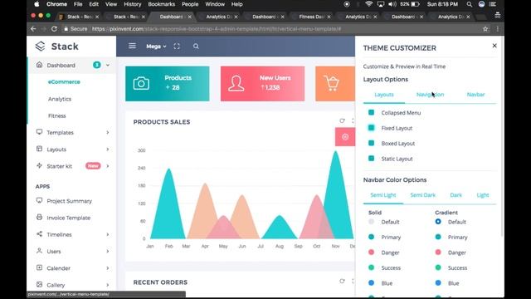The width and height of the screenshot is (531, 299).
Task: Click the shopping cart icon on orange card
Action: pos(331,83)
